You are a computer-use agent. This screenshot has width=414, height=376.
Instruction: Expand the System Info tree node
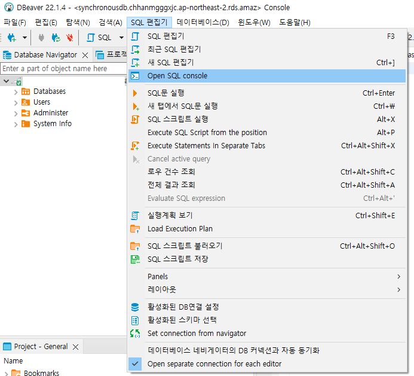tap(16, 124)
